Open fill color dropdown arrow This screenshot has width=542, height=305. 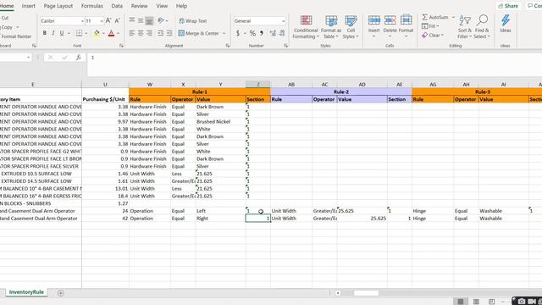(103, 34)
